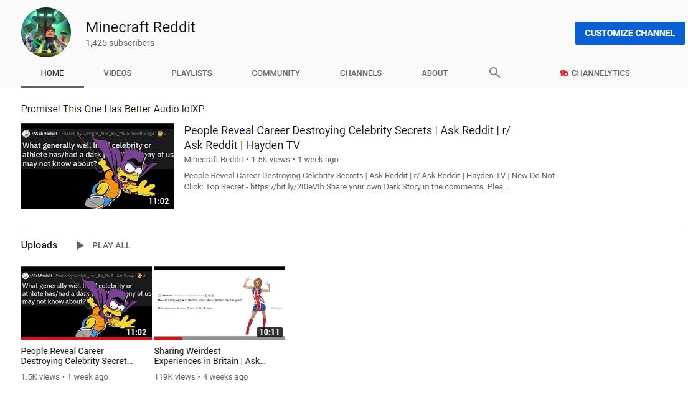Image resolution: width=688 pixels, height=410 pixels.
Task: Click the red progress bar under celebrity secrets upload
Action: (87, 338)
